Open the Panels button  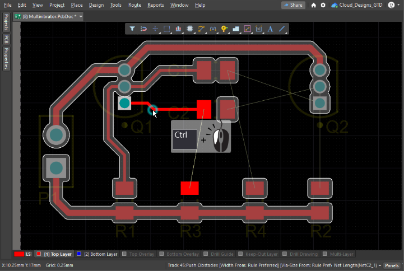point(392,265)
